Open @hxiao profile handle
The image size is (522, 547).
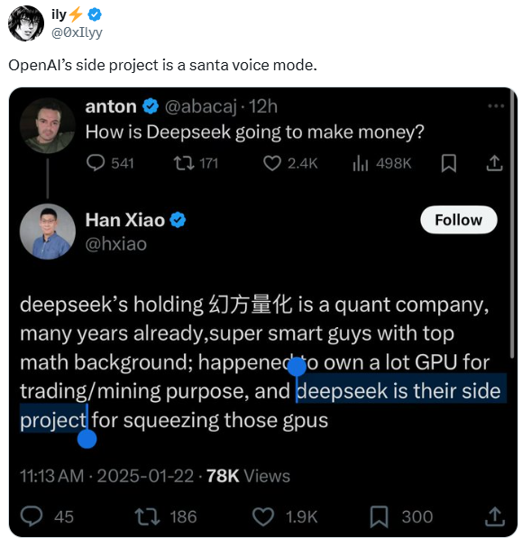point(115,244)
